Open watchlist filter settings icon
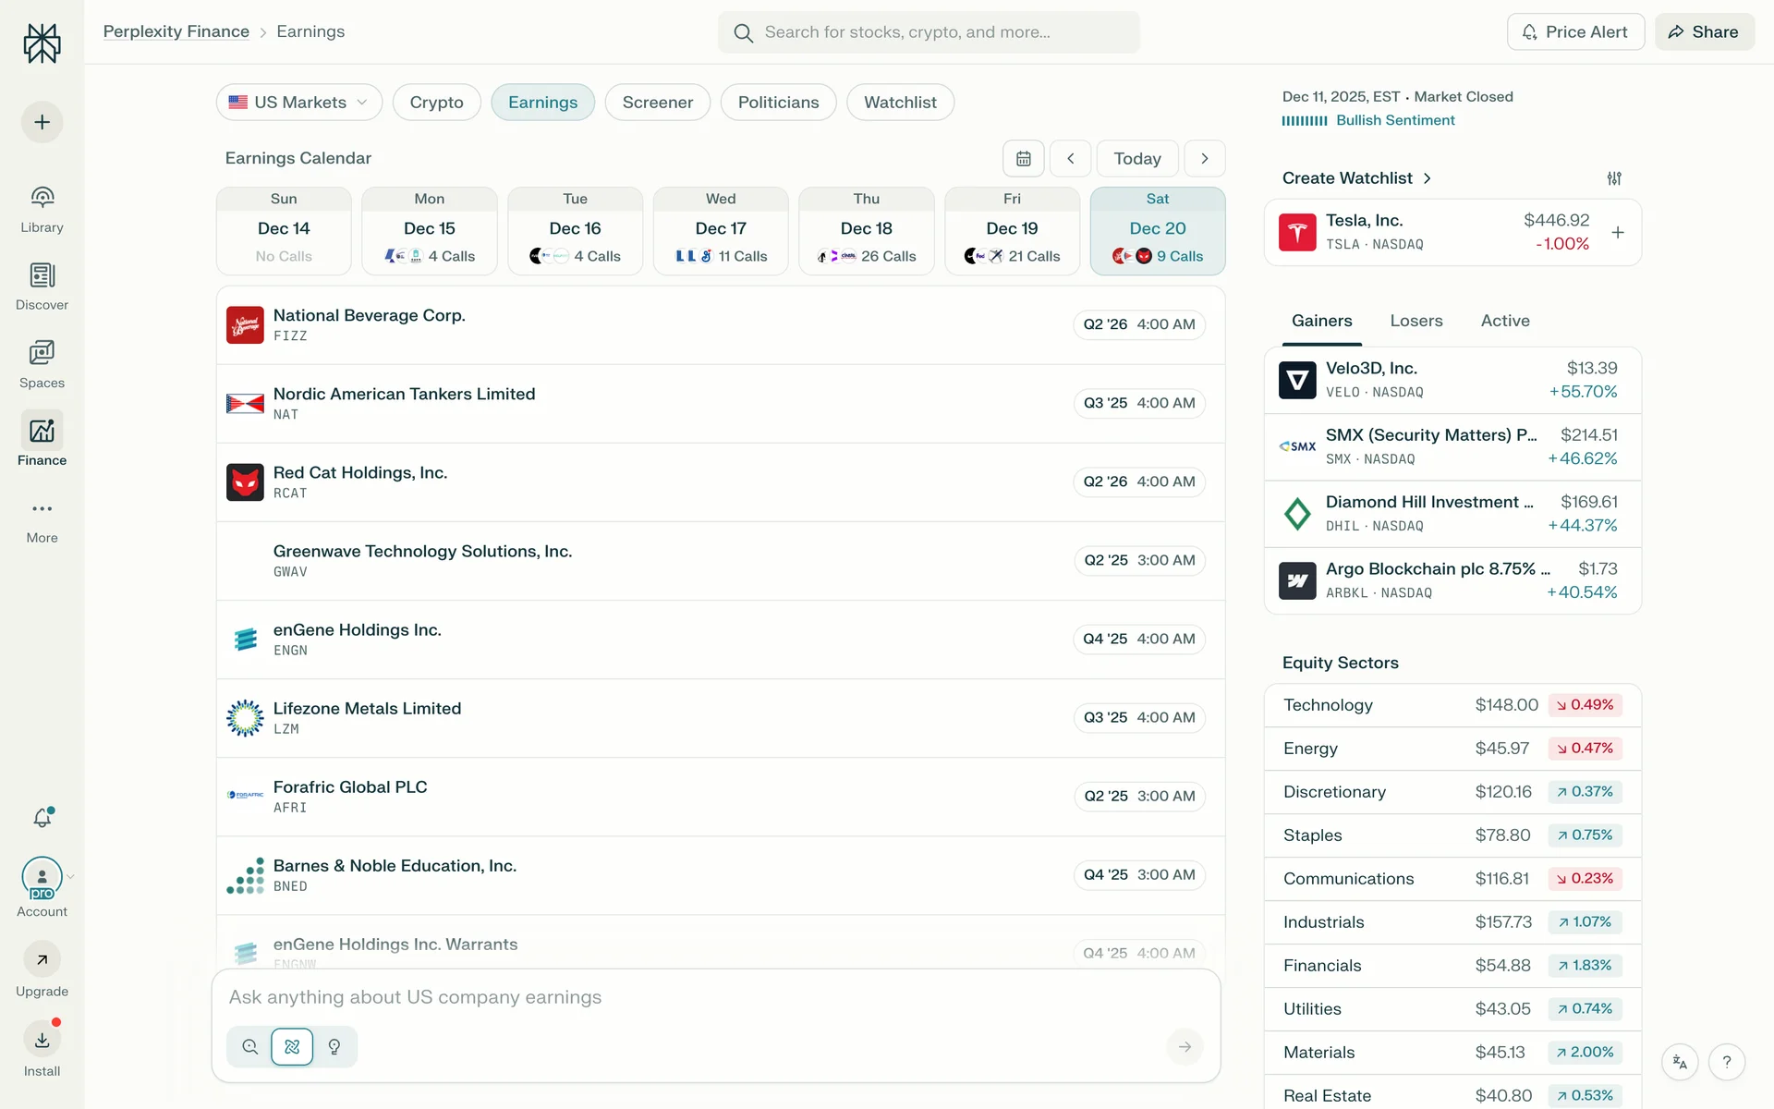Image resolution: width=1774 pixels, height=1109 pixels. point(1614,178)
